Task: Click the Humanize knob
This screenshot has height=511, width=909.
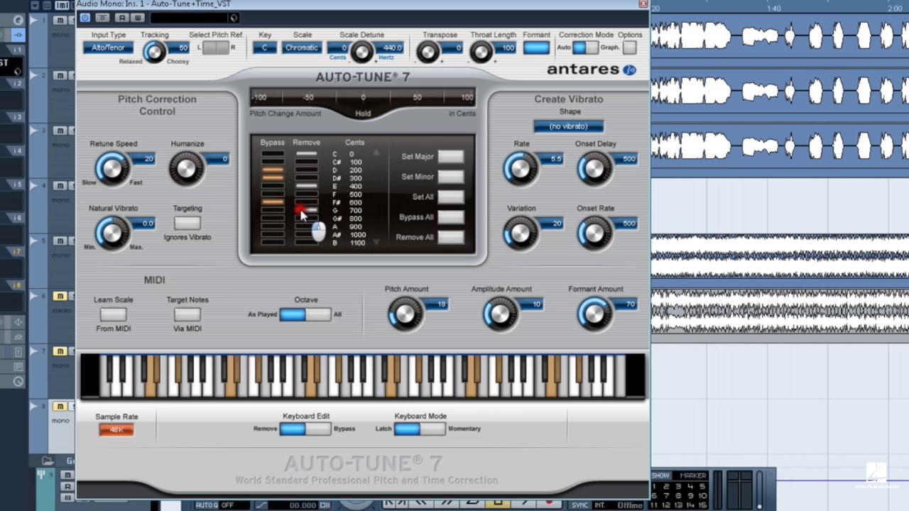Action: (x=186, y=169)
